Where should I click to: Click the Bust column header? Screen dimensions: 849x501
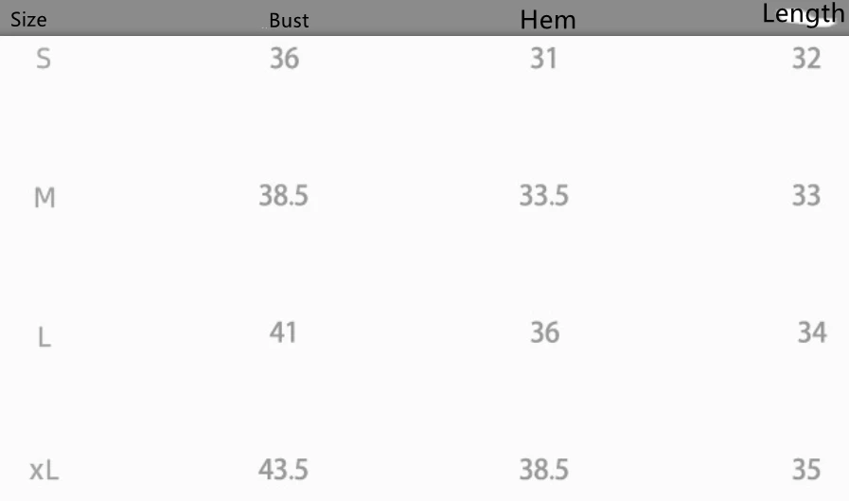289,21
